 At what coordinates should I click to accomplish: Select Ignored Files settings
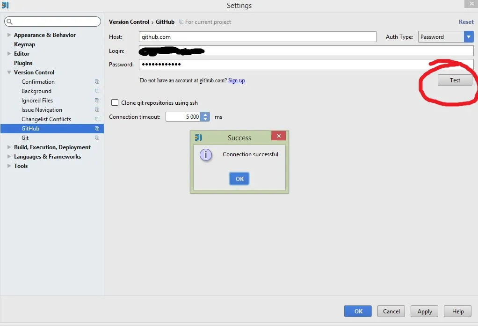click(37, 101)
